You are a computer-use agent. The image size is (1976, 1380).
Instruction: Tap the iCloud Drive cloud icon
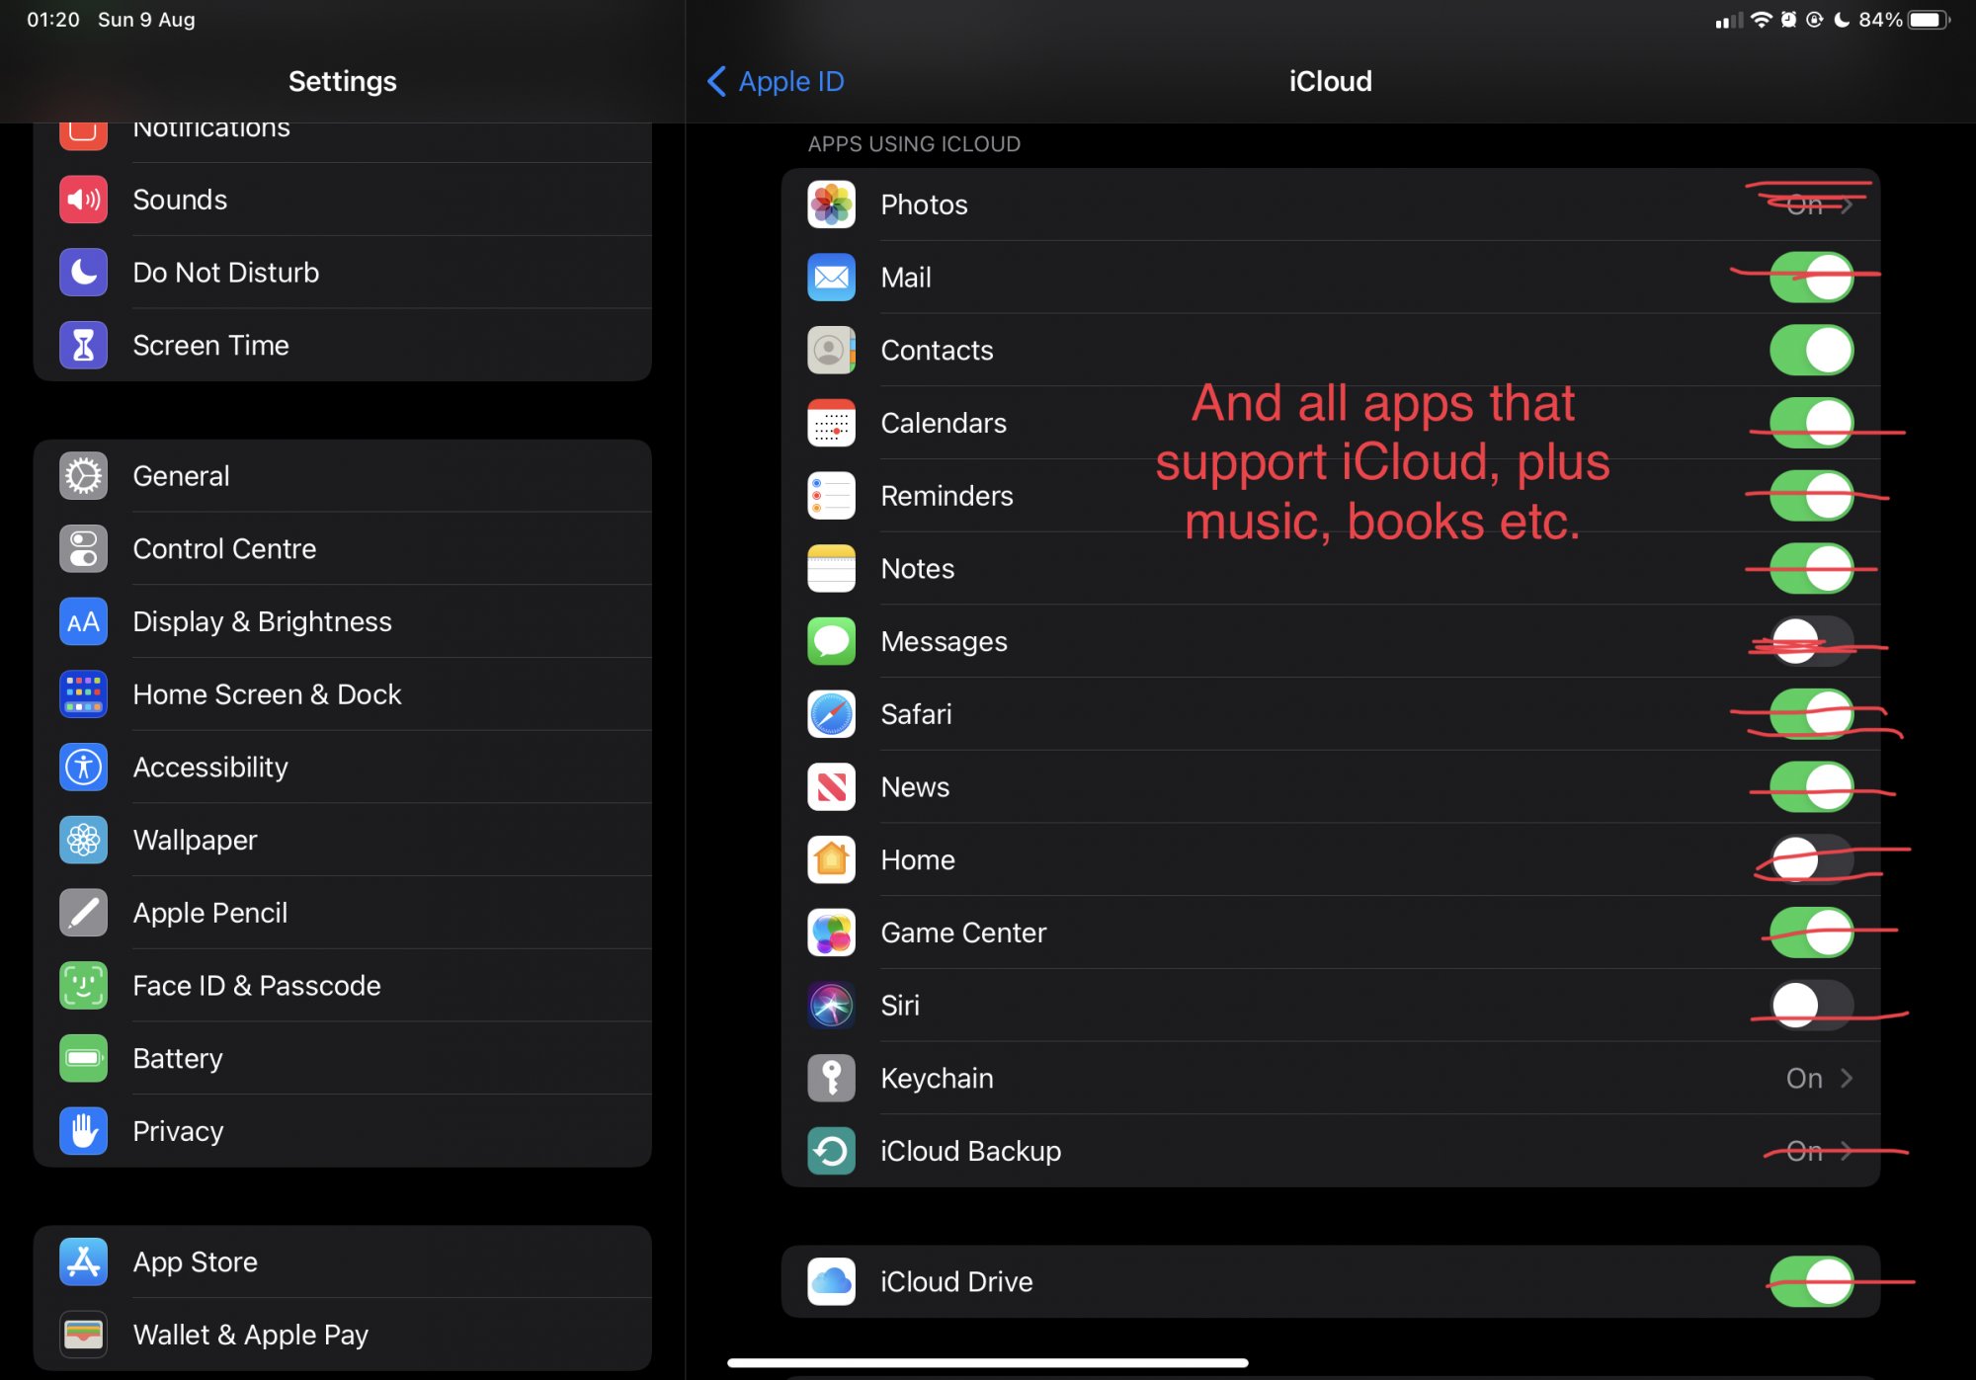pos(831,1281)
